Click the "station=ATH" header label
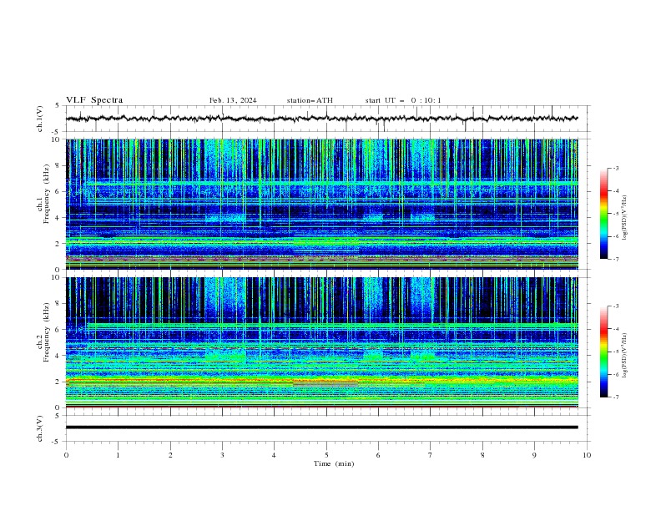Screen dimensions: 661x511 pyautogui.click(x=310, y=100)
